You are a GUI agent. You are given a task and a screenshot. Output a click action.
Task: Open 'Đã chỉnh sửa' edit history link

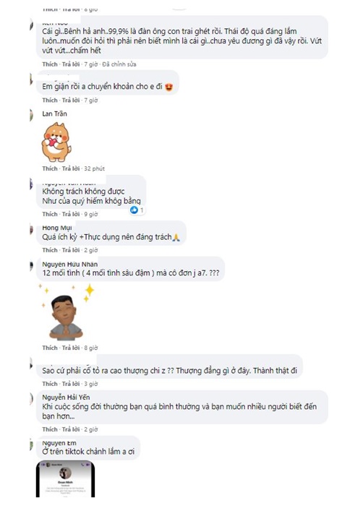pos(119,64)
